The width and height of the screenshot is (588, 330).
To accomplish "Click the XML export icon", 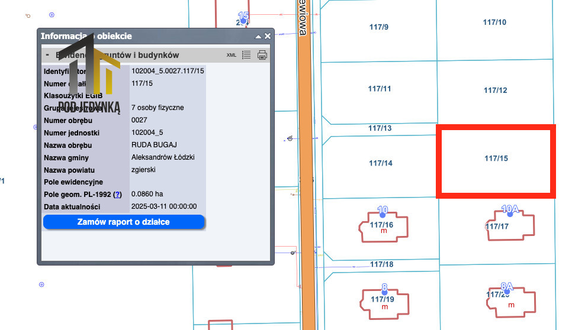I will pyautogui.click(x=232, y=55).
